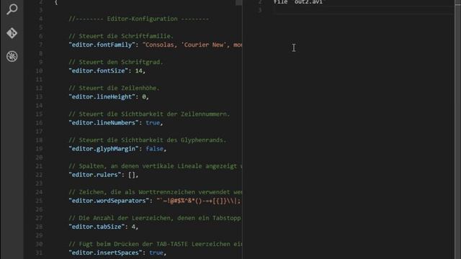Click the right editor's vertical scrollbar

click(x=457, y=129)
